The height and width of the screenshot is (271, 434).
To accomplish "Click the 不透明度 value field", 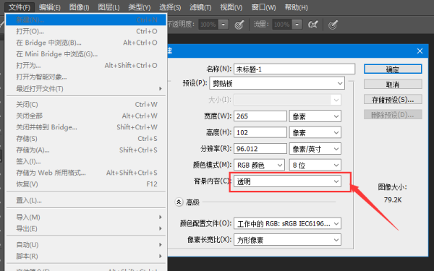I will coord(208,25).
